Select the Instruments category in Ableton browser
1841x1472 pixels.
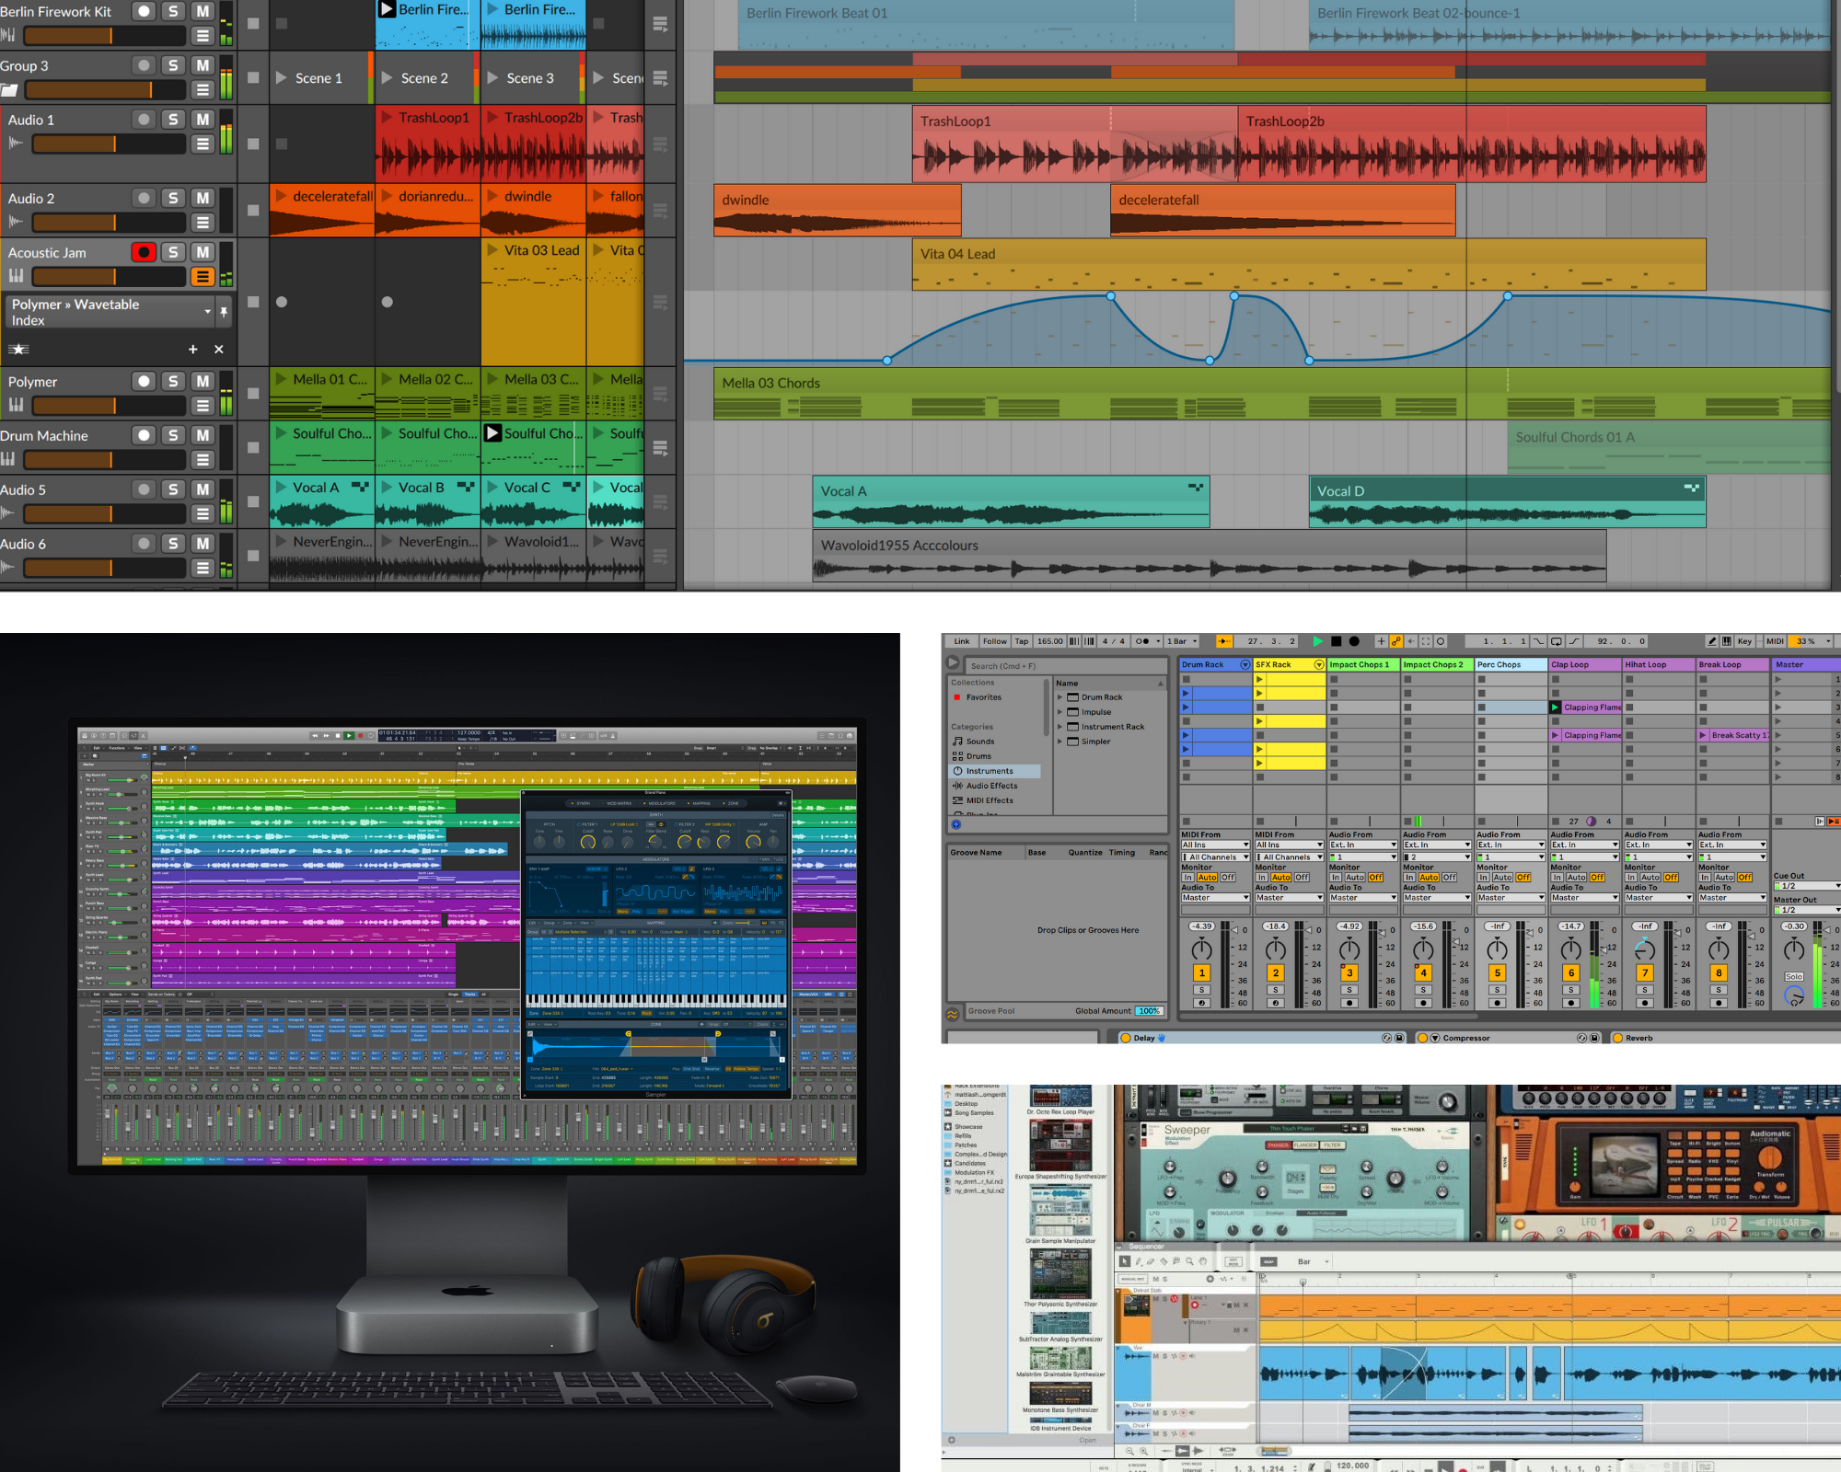coord(995,771)
